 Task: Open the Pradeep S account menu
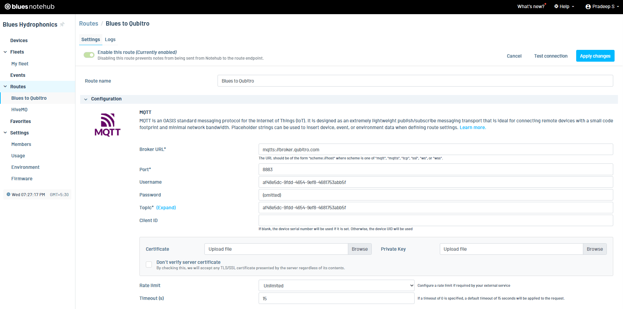coord(602,6)
